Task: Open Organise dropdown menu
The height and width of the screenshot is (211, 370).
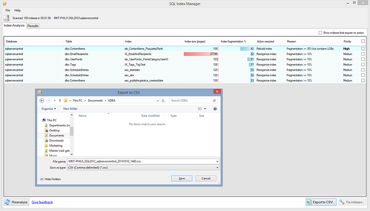Action: pyautogui.click(x=48, y=109)
